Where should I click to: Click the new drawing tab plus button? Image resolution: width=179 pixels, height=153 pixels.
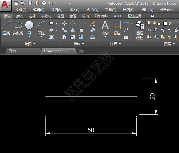click(81, 51)
